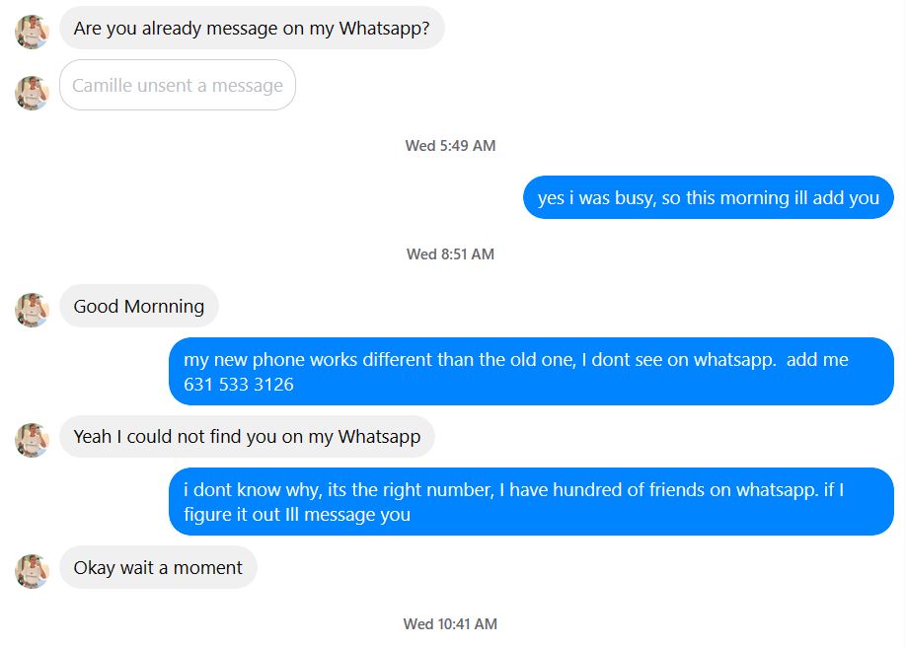
Task: Click the 'Wed 8:51 AM' timestamp
Action: (x=450, y=254)
